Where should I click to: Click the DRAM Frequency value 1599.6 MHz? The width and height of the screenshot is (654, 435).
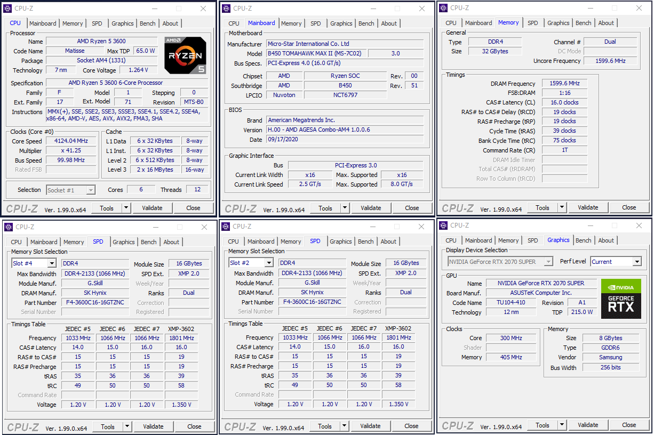(x=564, y=84)
